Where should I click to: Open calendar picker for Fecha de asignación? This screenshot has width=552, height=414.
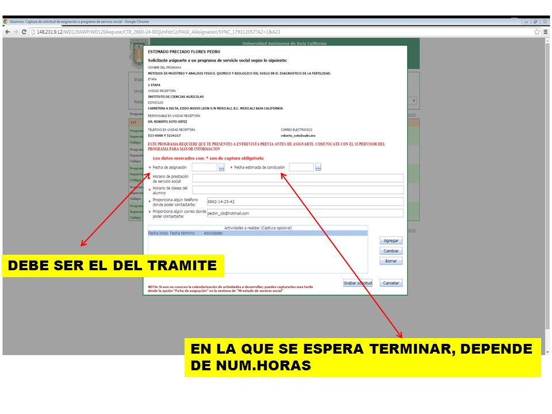[221, 167]
